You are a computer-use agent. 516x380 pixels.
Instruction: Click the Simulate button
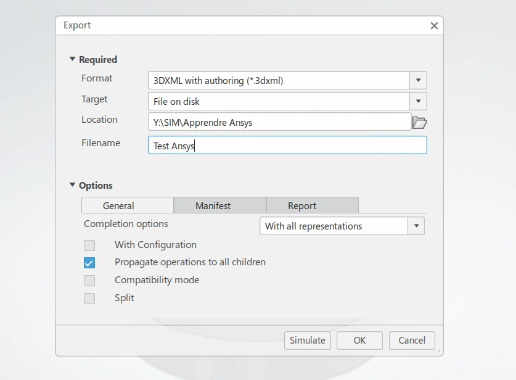pyautogui.click(x=308, y=341)
